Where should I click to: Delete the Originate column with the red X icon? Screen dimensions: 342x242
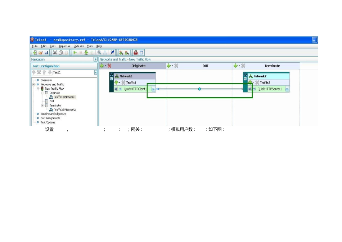click(109, 66)
